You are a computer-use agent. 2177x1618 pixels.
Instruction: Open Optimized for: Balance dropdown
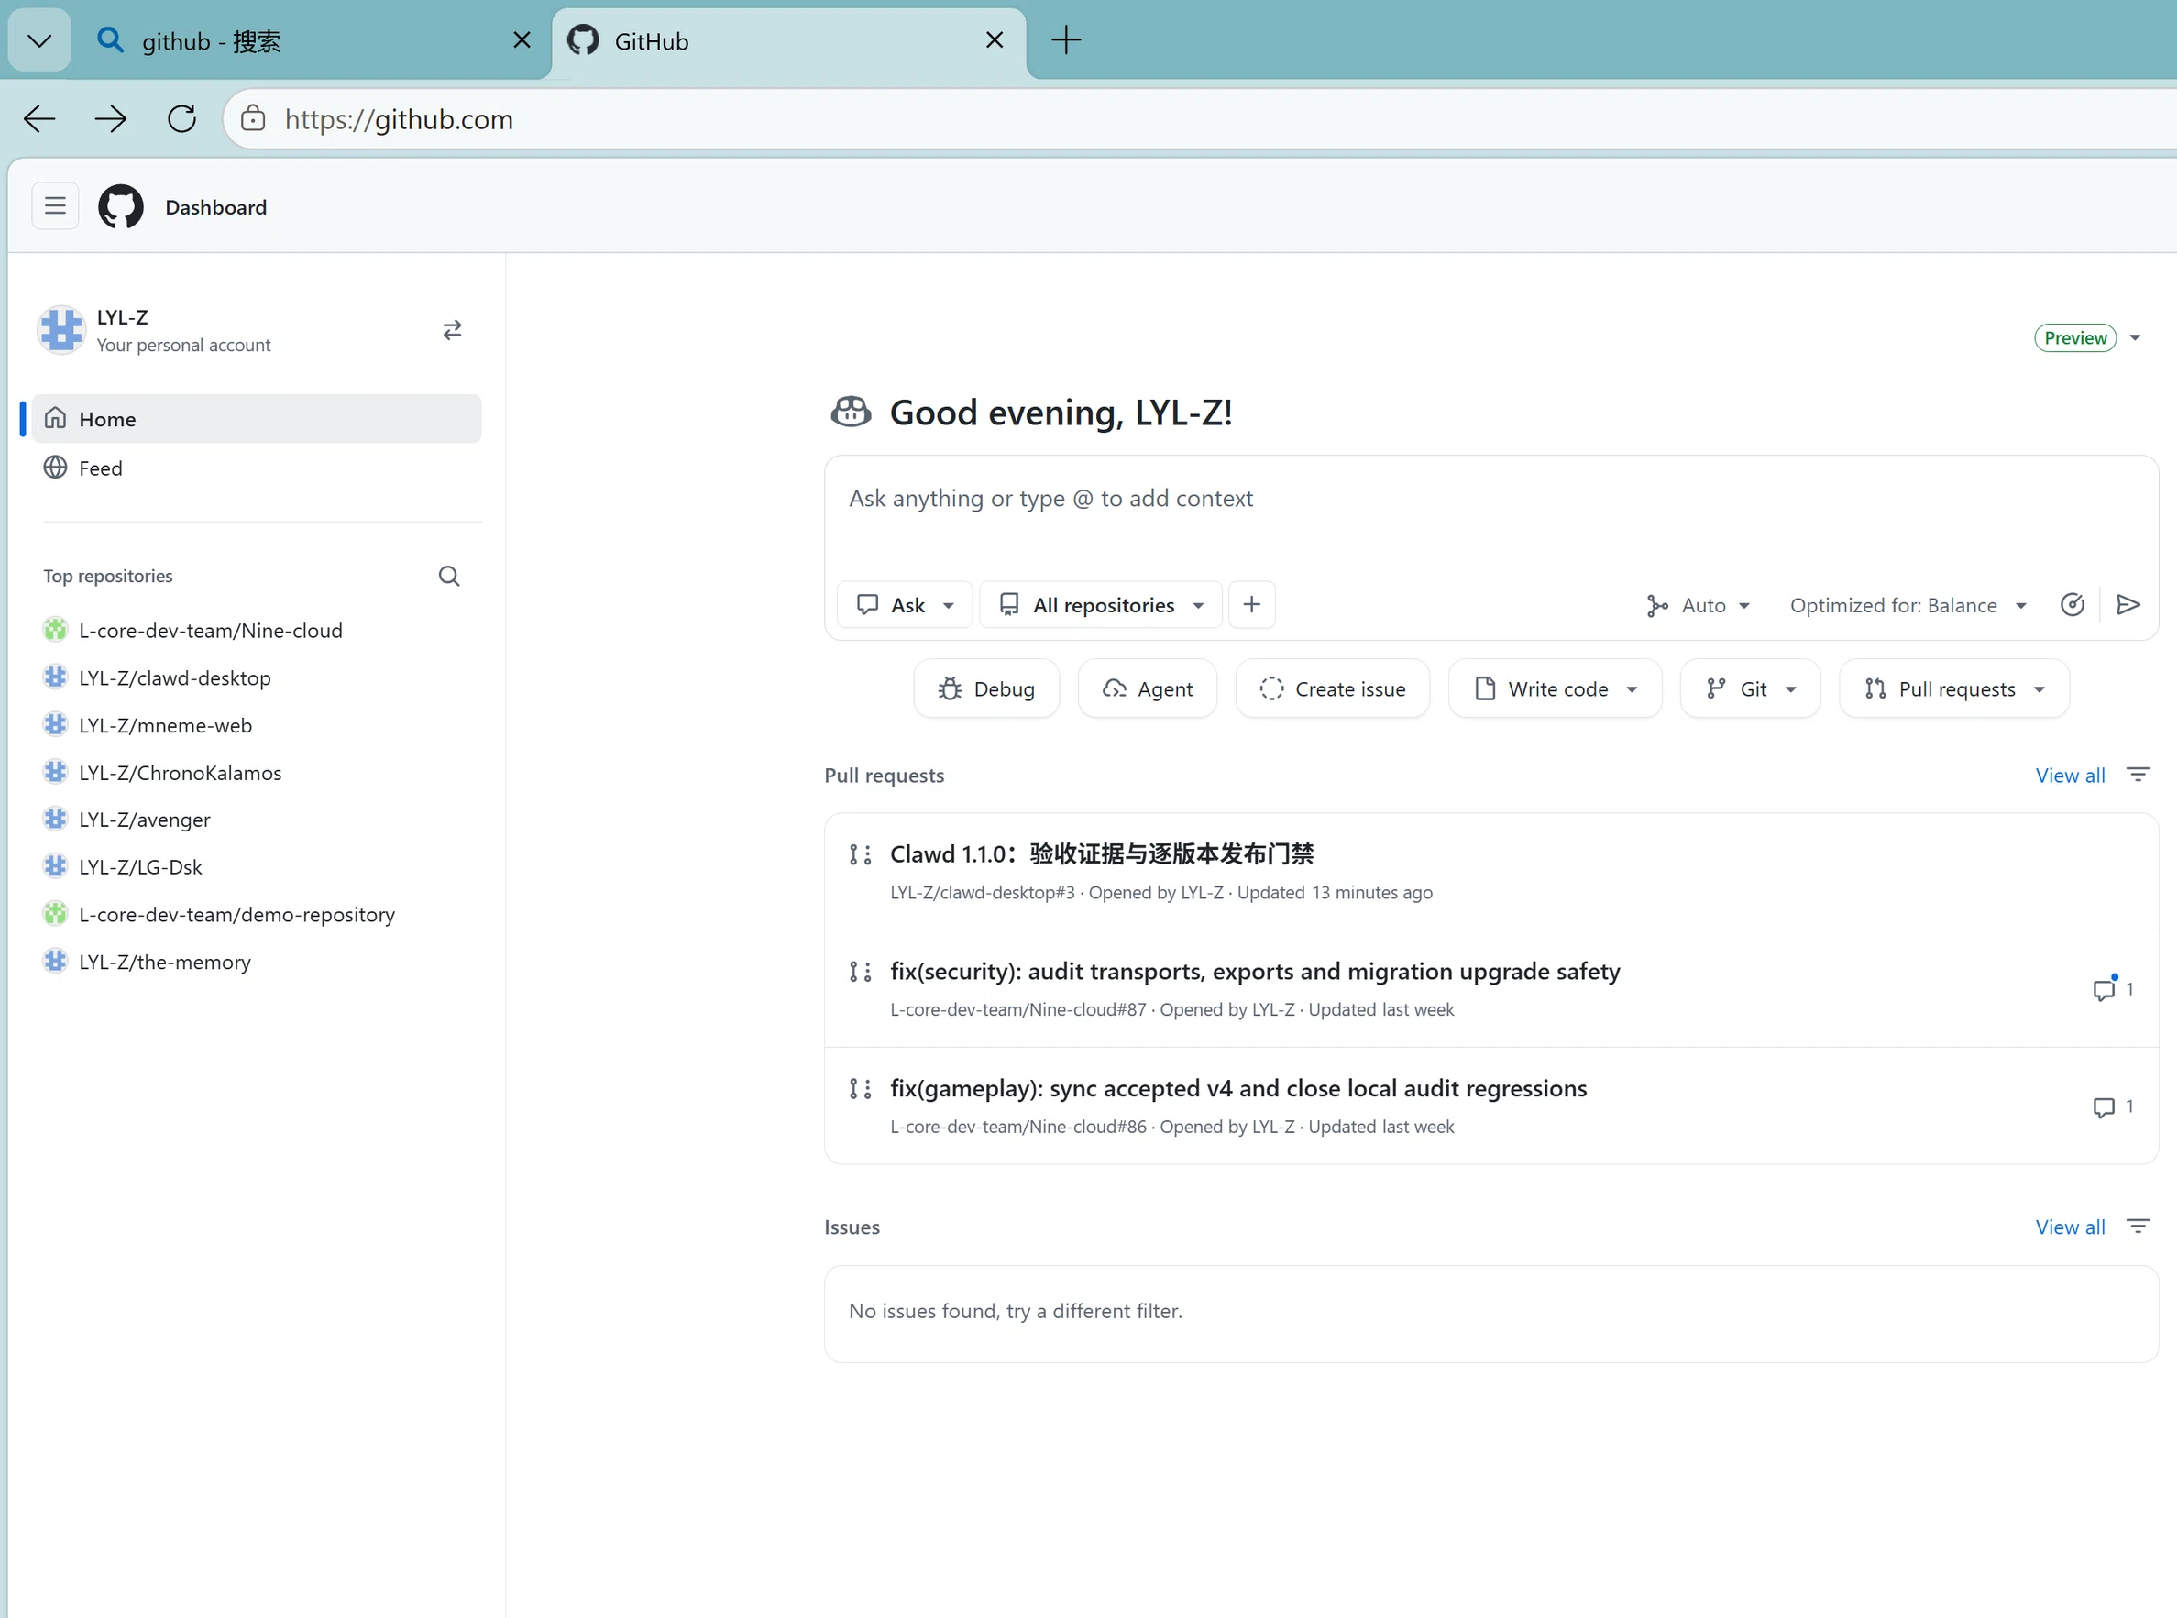pyautogui.click(x=1909, y=604)
